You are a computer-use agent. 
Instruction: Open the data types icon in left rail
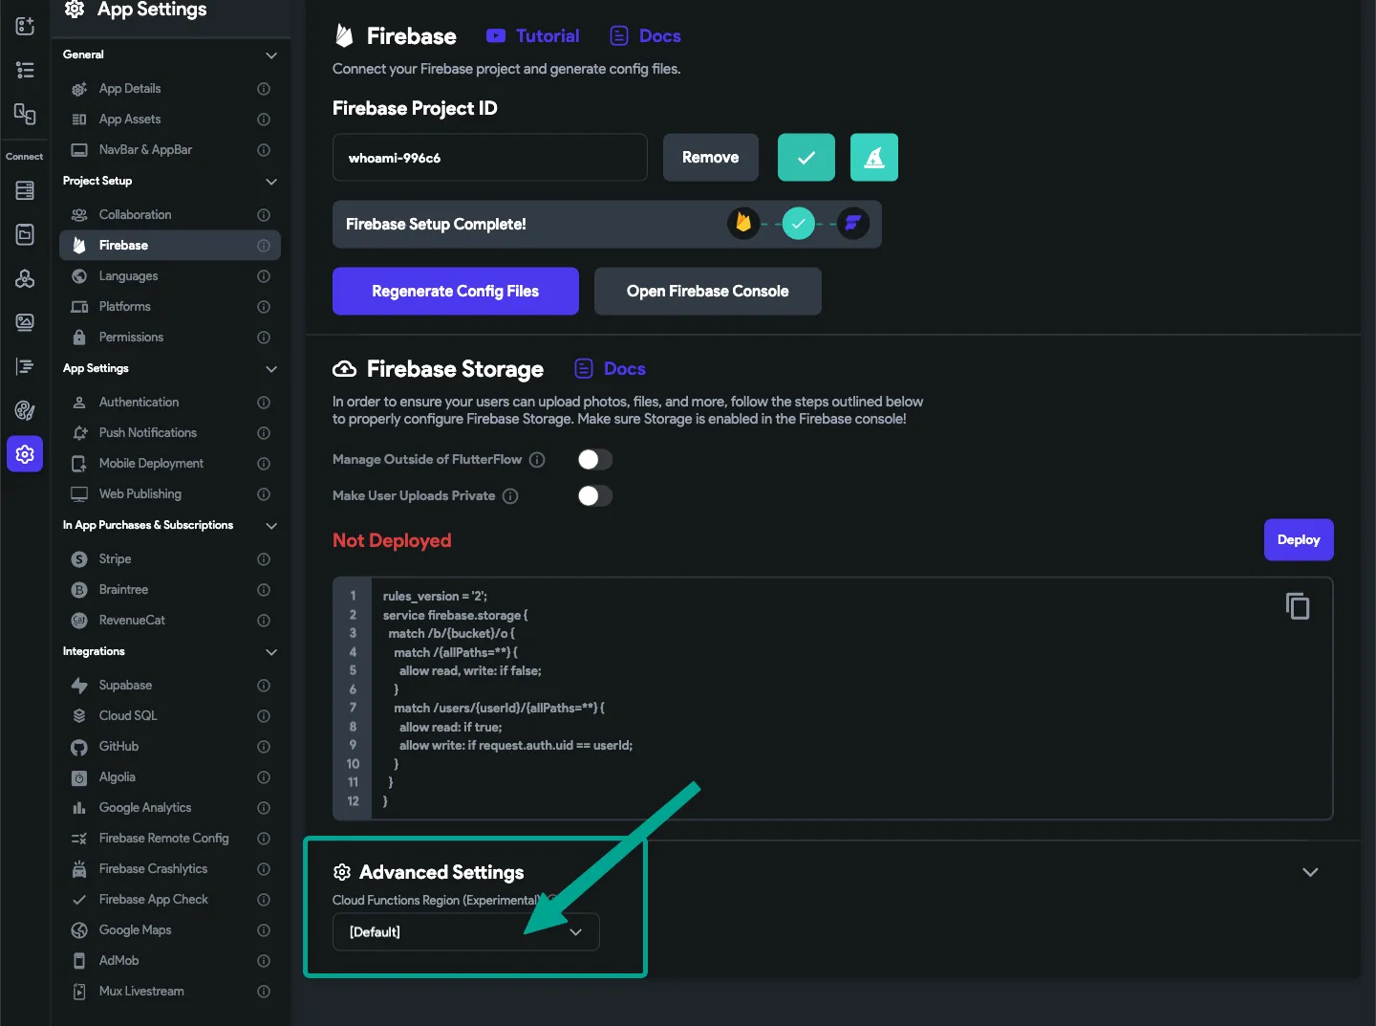25,234
